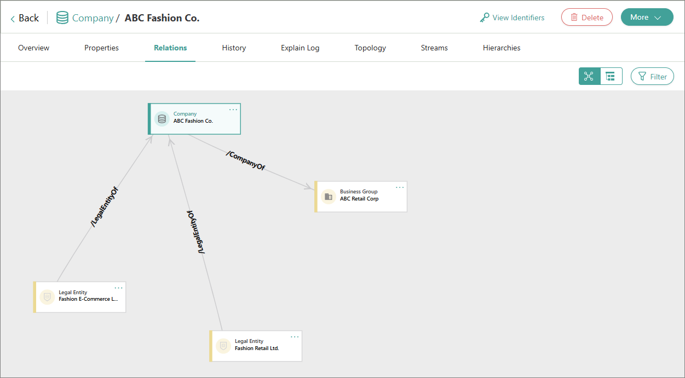The height and width of the screenshot is (378, 685).
Task: Select the Fashion Retail Ltd. node name
Action: 257,348
